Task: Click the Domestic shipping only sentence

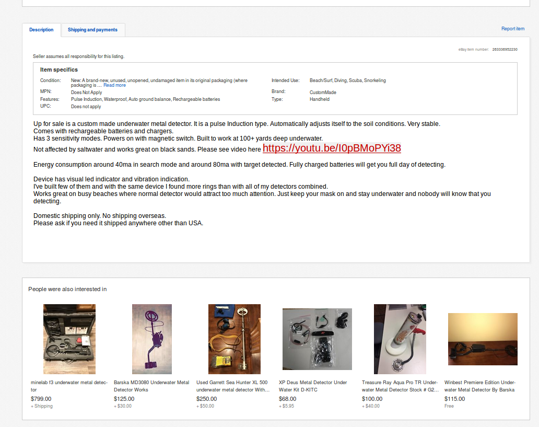Action: [100, 216]
